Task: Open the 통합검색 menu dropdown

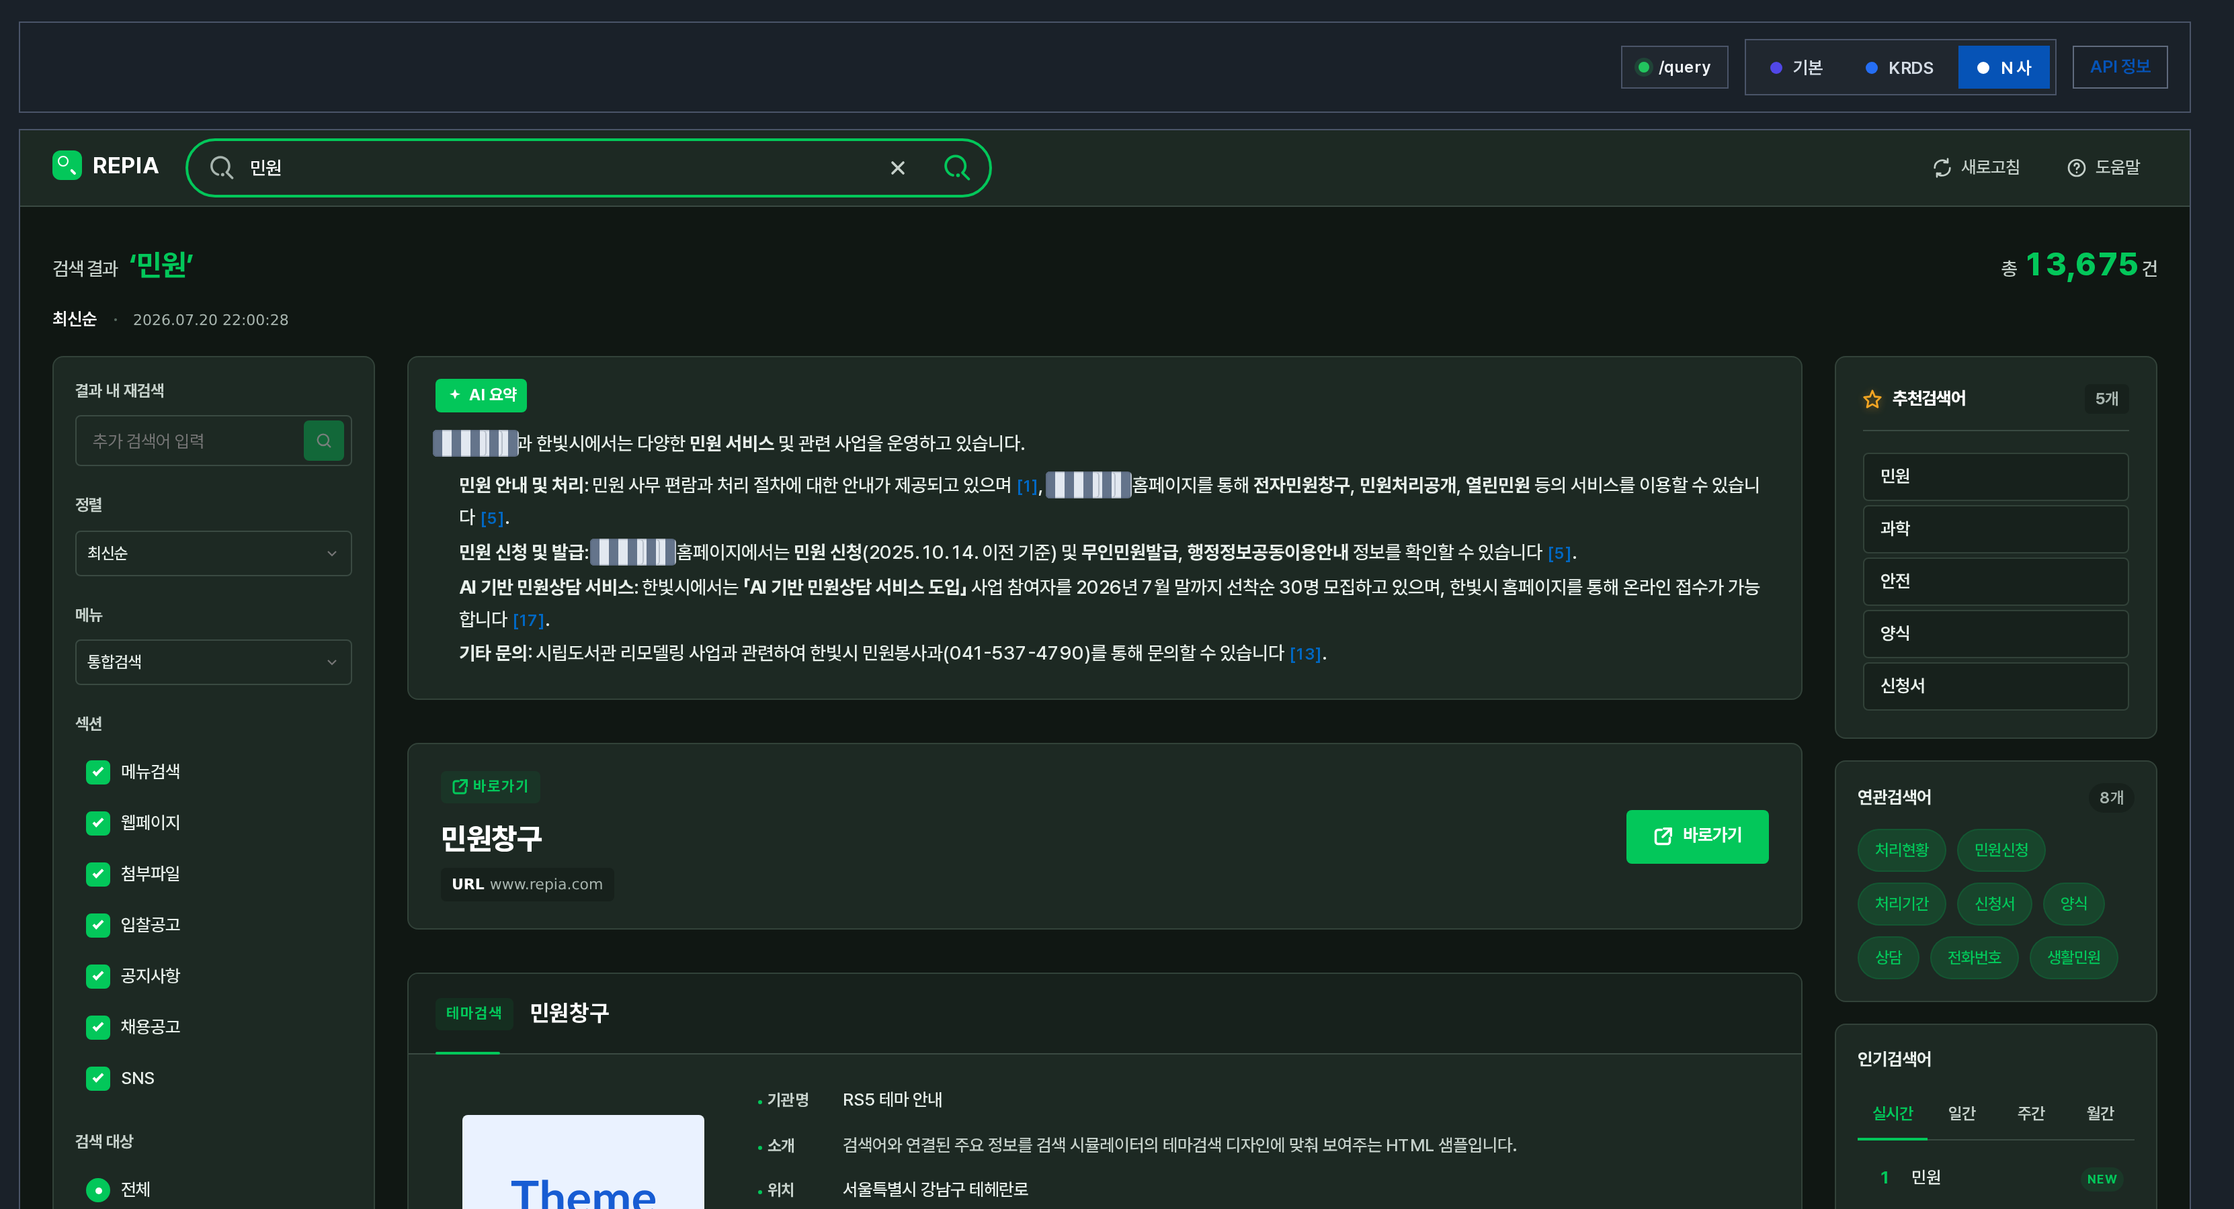Action: [213, 662]
